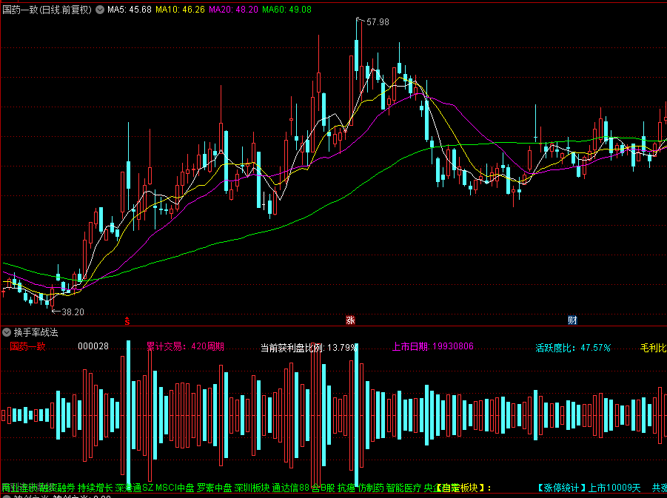Click the 【自定板块】 label

point(460,488)
